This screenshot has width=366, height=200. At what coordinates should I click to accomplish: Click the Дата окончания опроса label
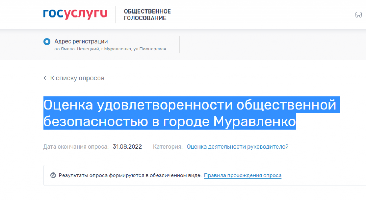[76, 147]
